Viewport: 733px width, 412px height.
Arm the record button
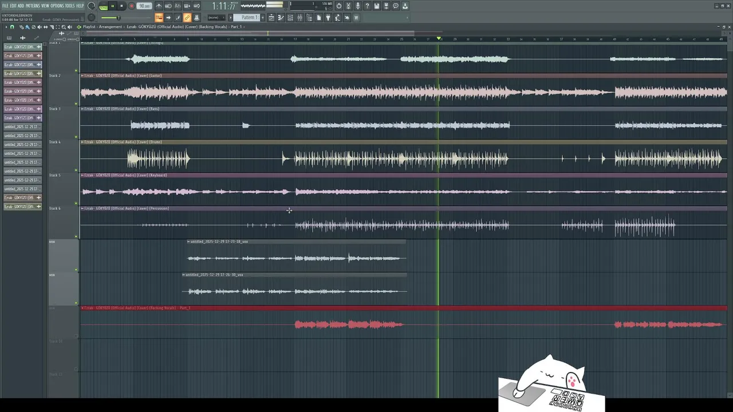coord(132,6)
